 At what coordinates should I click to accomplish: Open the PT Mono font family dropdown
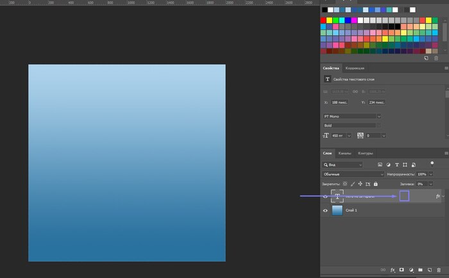(352, 116)
